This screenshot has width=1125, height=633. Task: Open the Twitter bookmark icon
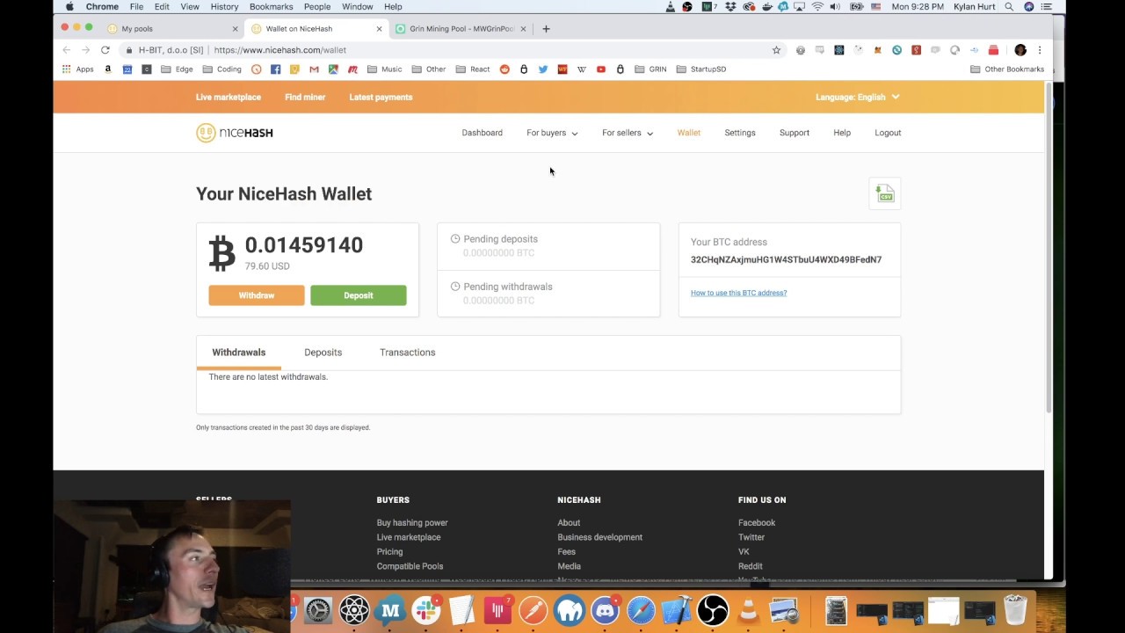click(543, 69)
